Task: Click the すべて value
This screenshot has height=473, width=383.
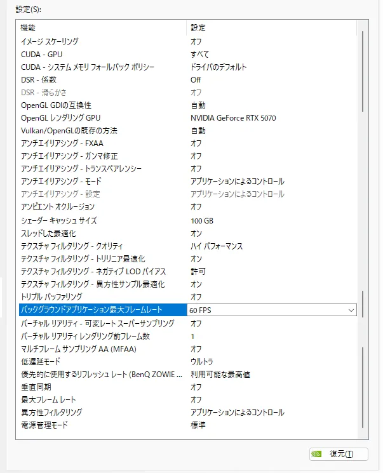Action: [199, 55]
